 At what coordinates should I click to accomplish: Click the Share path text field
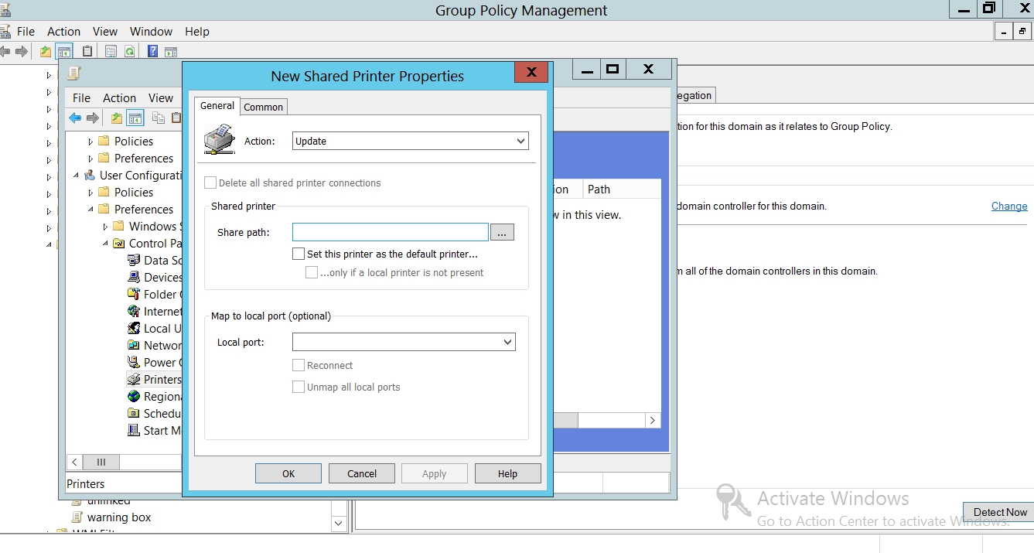[391, 232]
